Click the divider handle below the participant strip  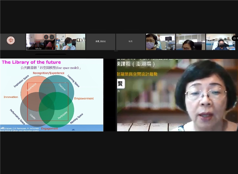[116, 51]
